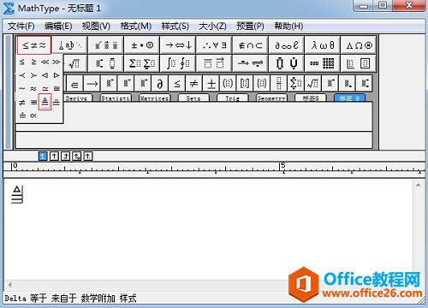Insert the tilde (similar) symbol from the open palette

point(22,89)
